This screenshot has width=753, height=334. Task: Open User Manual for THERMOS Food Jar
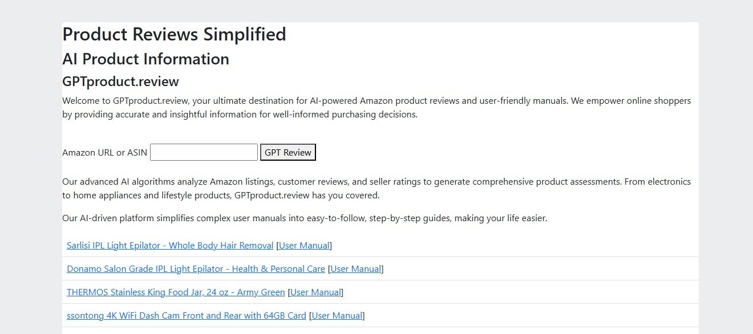point(315,292)
